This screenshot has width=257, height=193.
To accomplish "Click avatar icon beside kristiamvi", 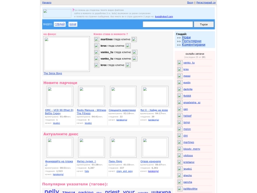I will pyautogui.click(x=179, y=162).
